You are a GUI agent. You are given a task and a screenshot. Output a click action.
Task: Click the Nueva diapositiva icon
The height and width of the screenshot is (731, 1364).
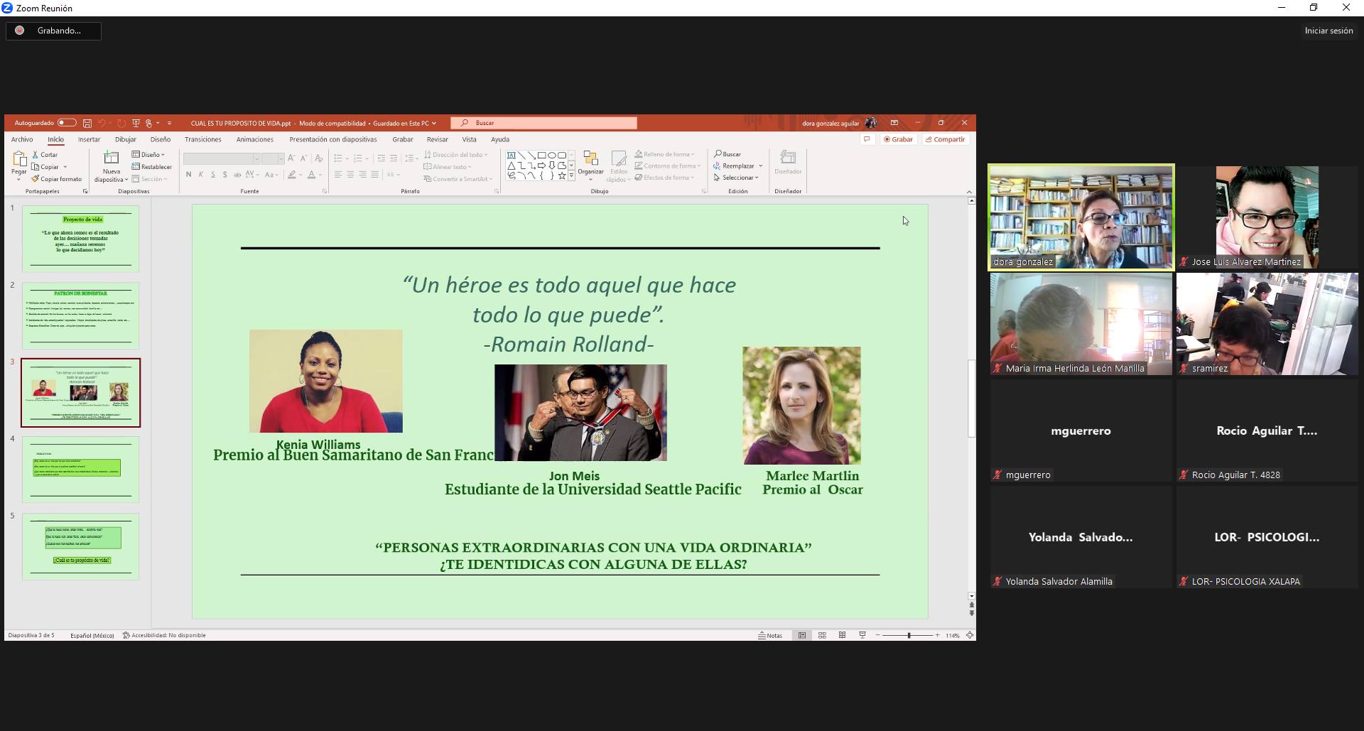111,158
